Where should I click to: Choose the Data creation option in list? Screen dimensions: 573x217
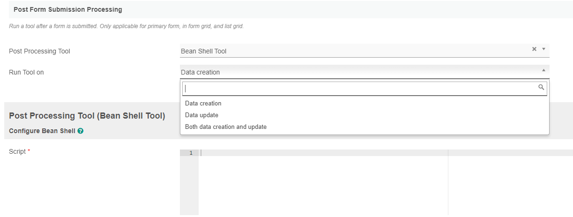click(203, 104)
